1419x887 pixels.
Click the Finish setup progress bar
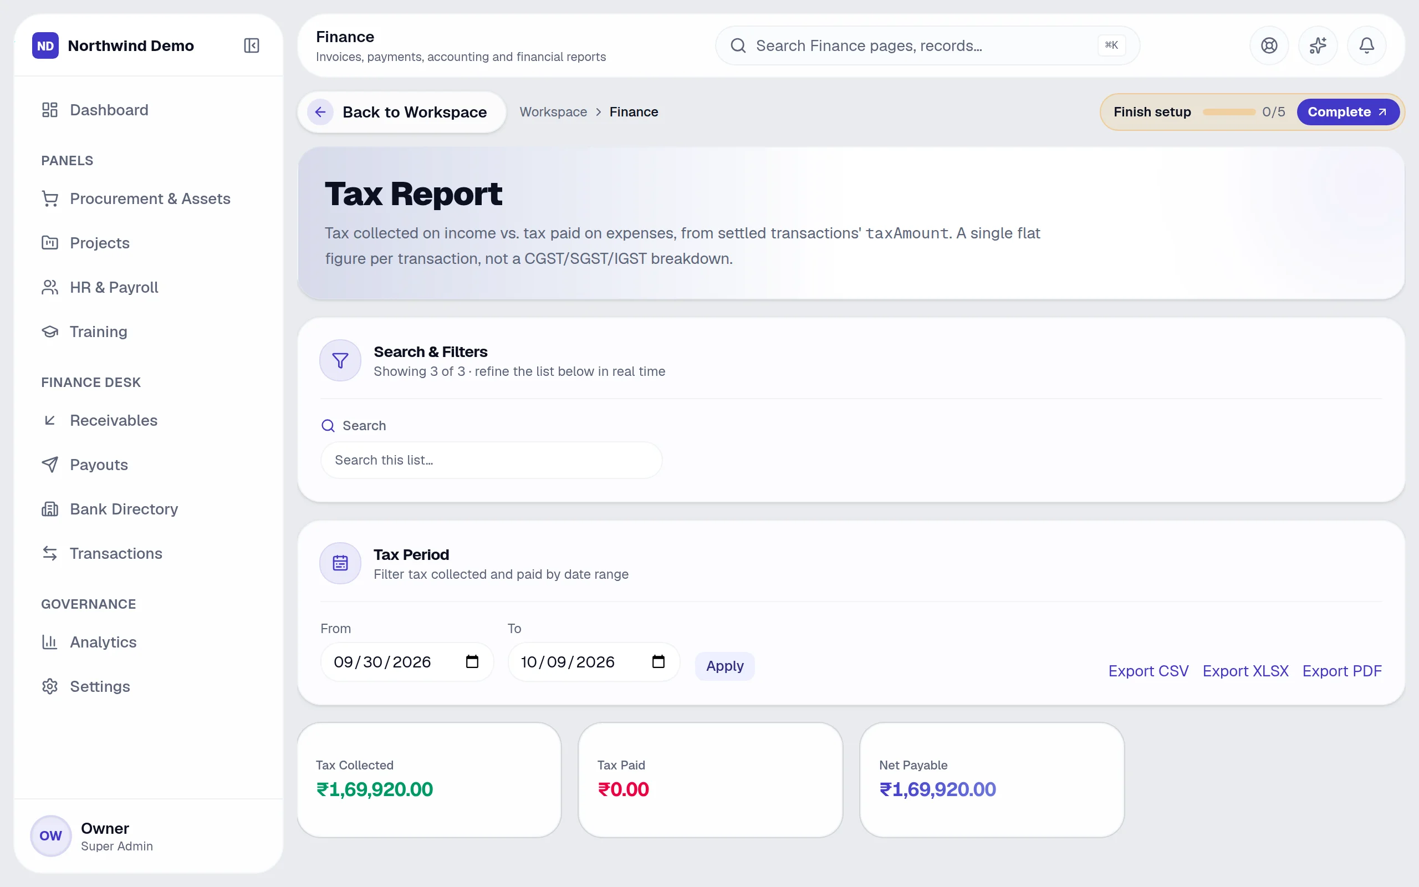click(x=1228, y=112)
